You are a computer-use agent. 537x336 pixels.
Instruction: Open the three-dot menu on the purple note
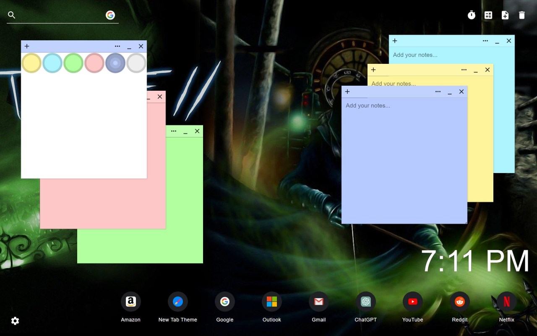pyautogui.click(x=438, y=92)
